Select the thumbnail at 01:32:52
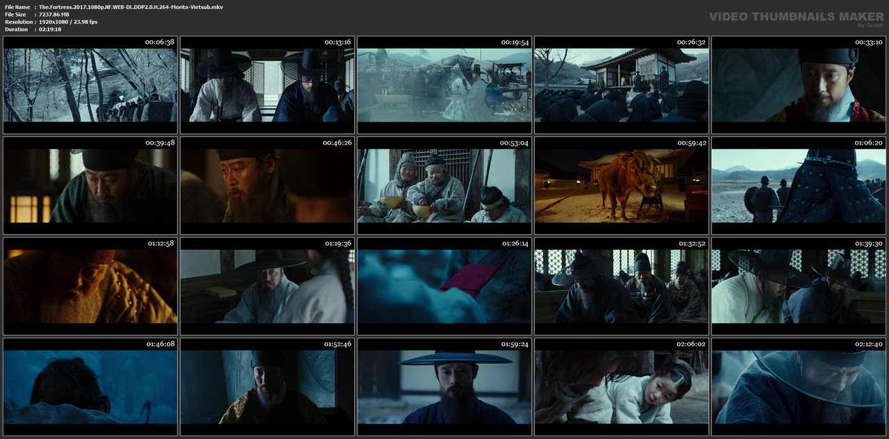The height and width of the screenshot is (439, 889). pos(622,286)
